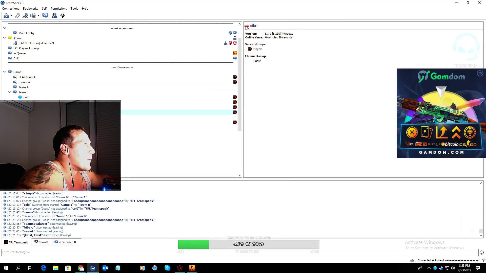Open the contacts manager icon
The width and height of the screenshot is (486, 273).
[54, 16]
